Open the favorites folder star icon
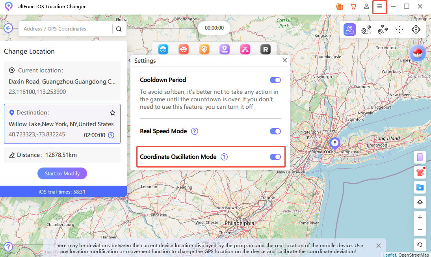The width and height of the screenshot is (431, 257). pyautogui.click(x=420, y=187)
